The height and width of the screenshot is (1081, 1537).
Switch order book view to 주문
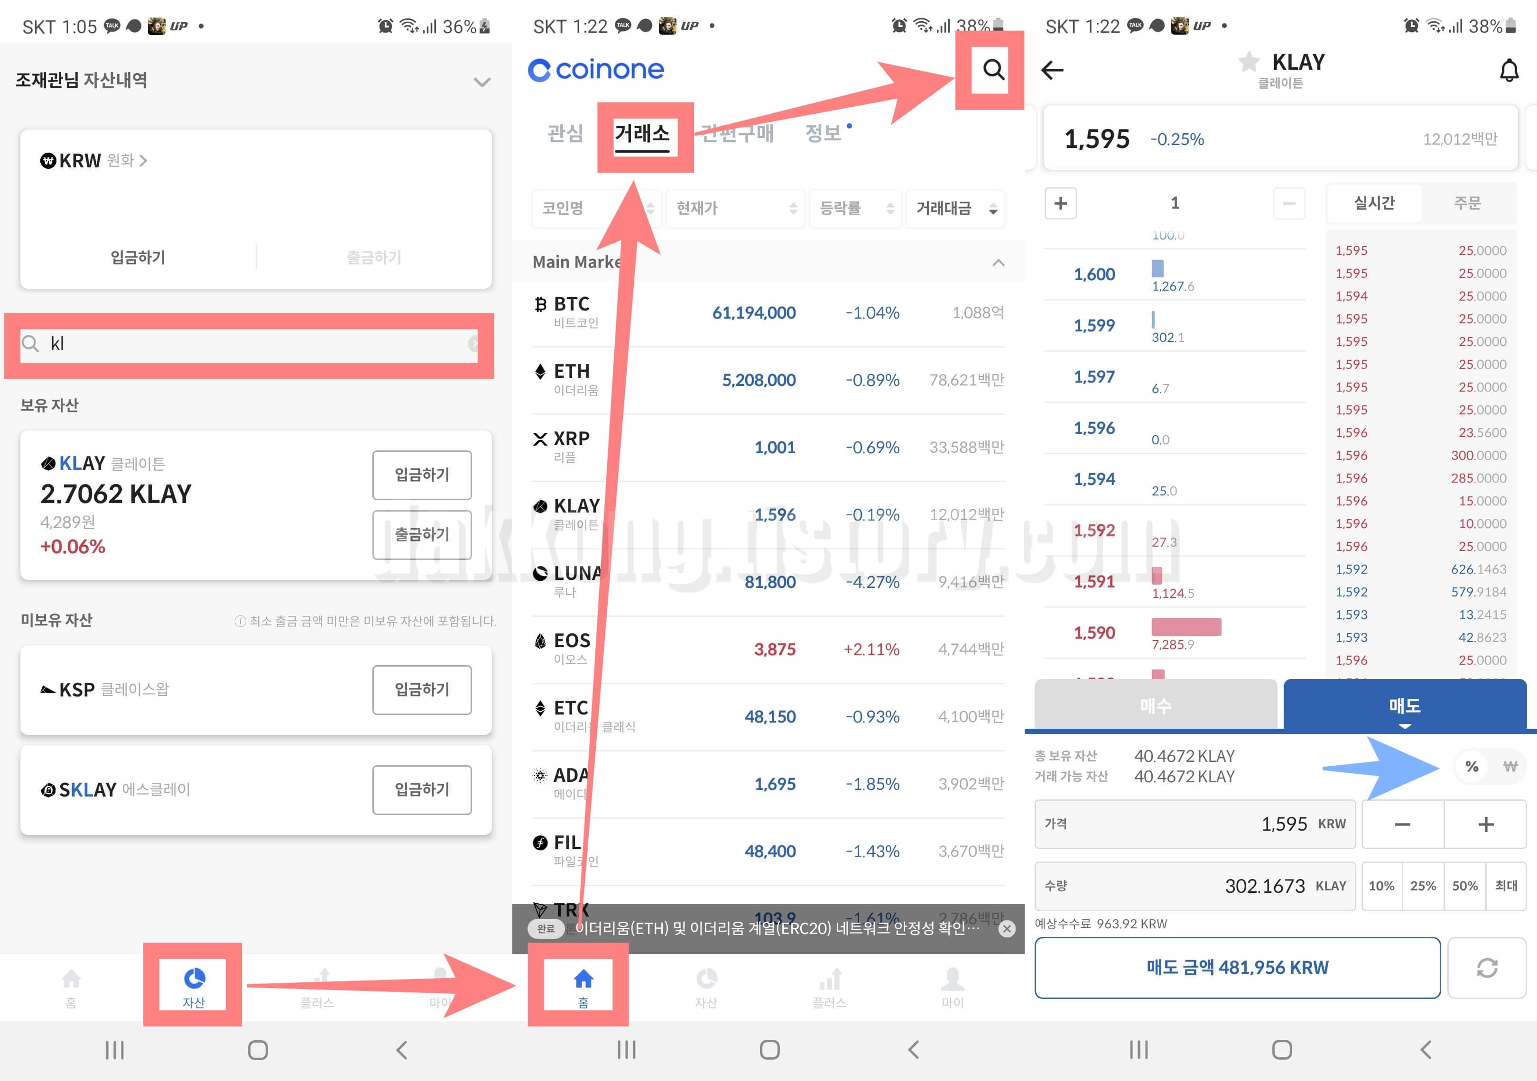pos(1467,203)
